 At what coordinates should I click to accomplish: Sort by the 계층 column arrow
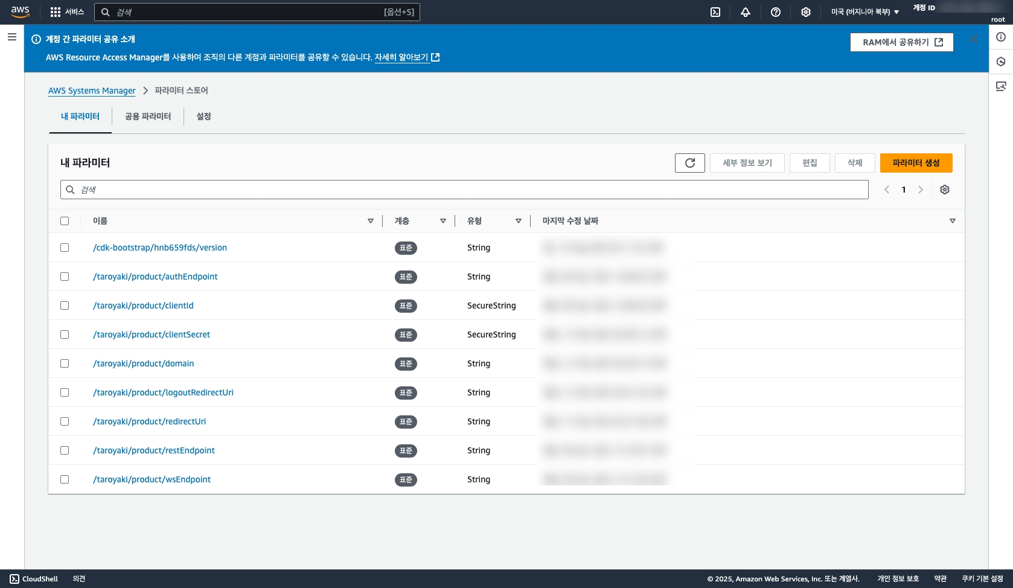[x=443, y=221]
